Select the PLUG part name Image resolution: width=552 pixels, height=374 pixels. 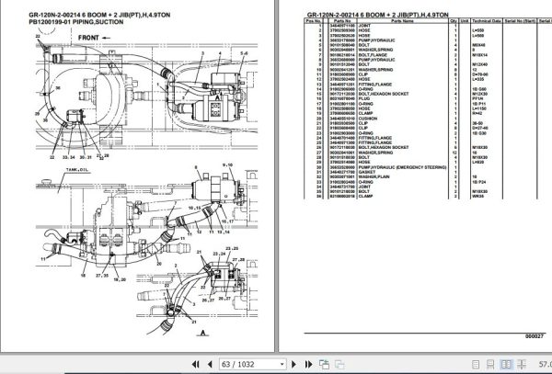click(364, 98)
